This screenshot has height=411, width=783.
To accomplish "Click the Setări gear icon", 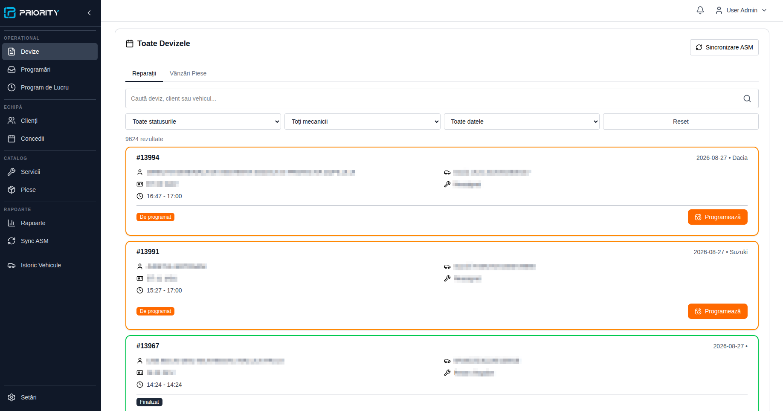I will click(x=12, y=397).
